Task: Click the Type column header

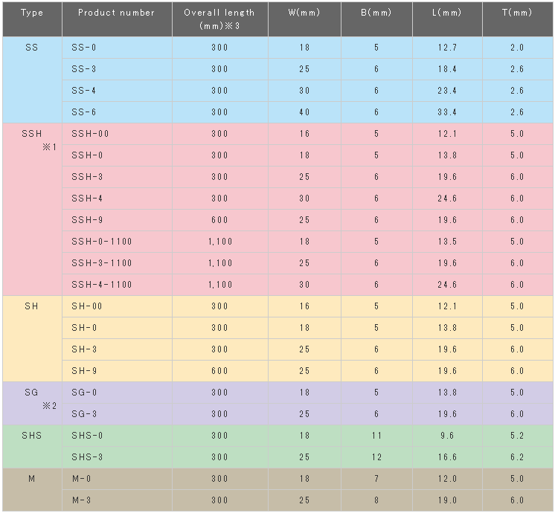Action: (x=31, y=13)
